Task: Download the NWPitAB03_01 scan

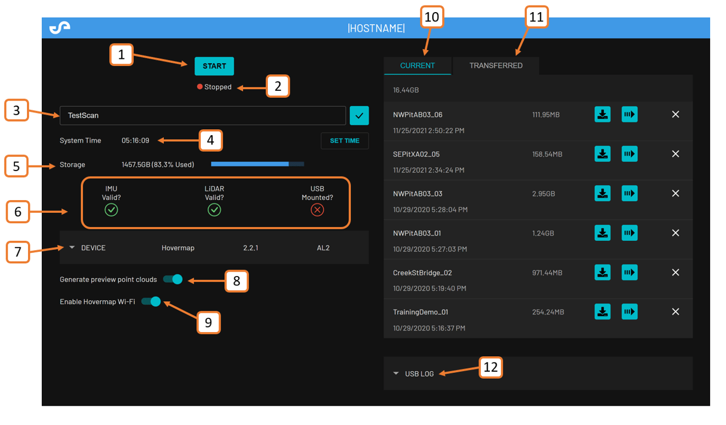Action: tap(602, 233)
